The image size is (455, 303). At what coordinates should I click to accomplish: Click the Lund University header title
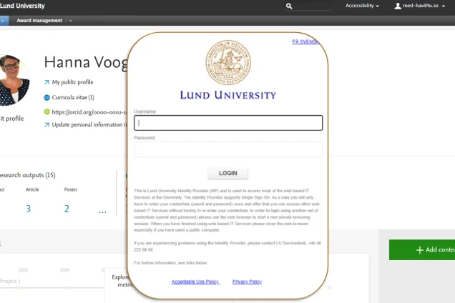[22, 6]
